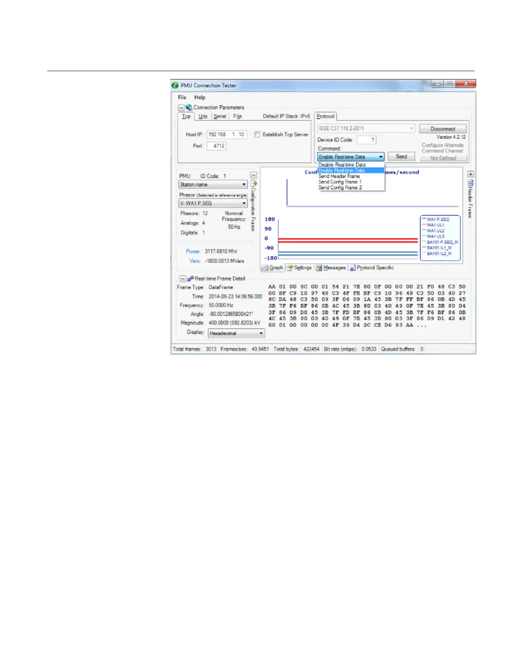
Task: Click the Configuration Frame icon
Action: tap(254, 183)
